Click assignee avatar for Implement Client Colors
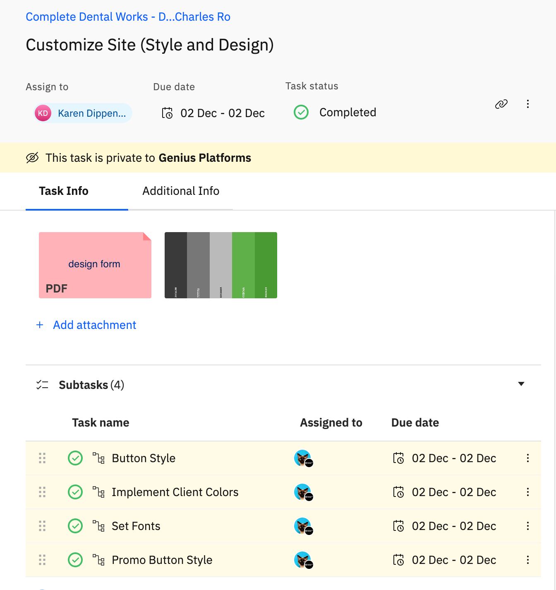The image size is (556, 590). [304, 492]
